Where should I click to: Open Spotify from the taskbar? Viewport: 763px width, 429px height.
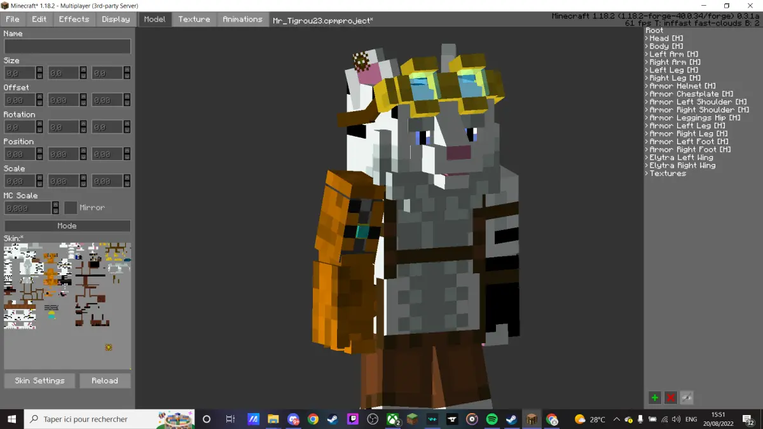click(x=491, y=419)
